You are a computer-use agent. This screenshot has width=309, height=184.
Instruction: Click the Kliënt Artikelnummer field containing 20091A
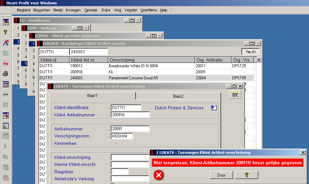[130, 115]
